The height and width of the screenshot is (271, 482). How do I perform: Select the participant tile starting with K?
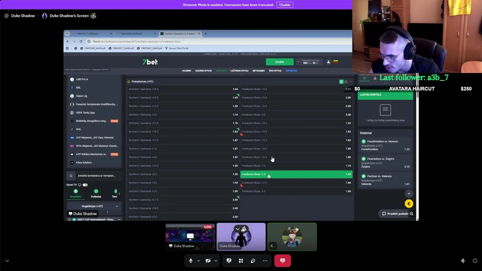[x=292, y=237]
